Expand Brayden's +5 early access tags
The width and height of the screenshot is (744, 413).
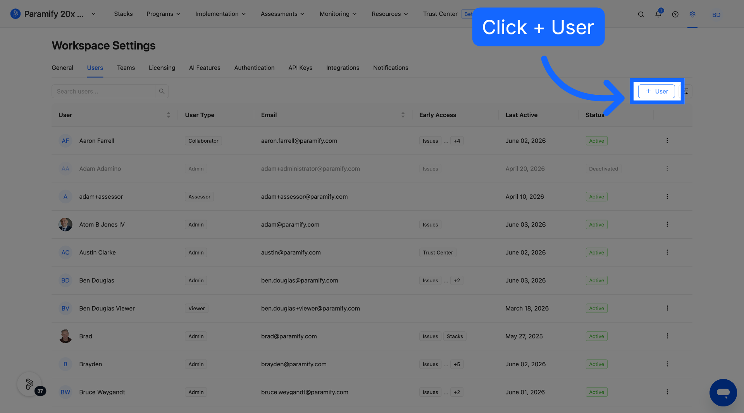click(x=457, y=364)
